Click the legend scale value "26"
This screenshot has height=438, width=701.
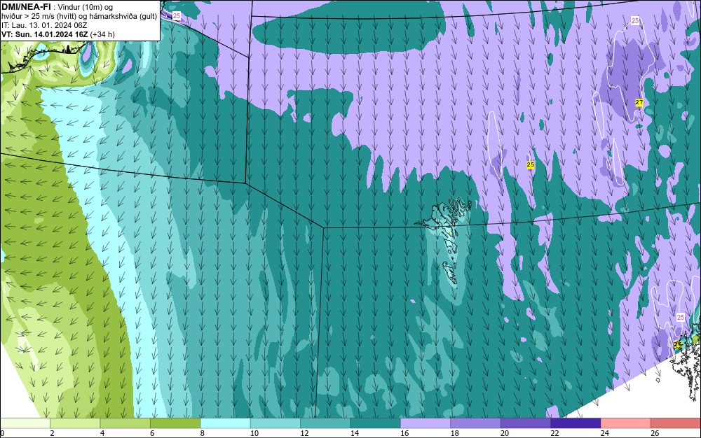coord(655,433)
